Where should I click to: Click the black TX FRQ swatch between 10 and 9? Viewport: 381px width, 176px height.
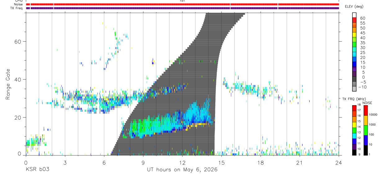354,152
